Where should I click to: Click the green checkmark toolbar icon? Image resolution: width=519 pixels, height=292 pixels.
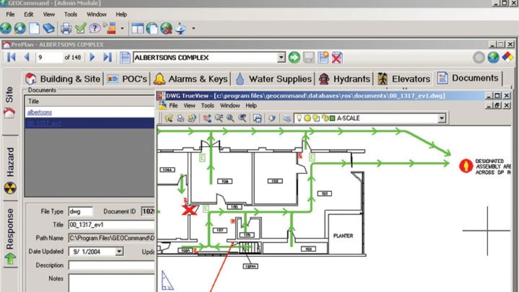pos(80,28)
